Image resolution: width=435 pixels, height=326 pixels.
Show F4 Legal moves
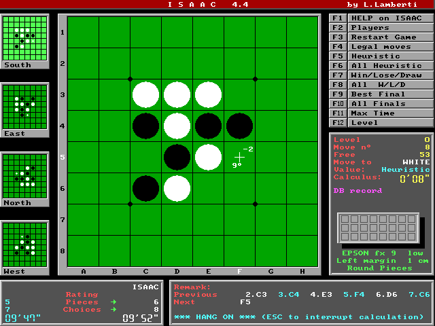click(381, 46)
